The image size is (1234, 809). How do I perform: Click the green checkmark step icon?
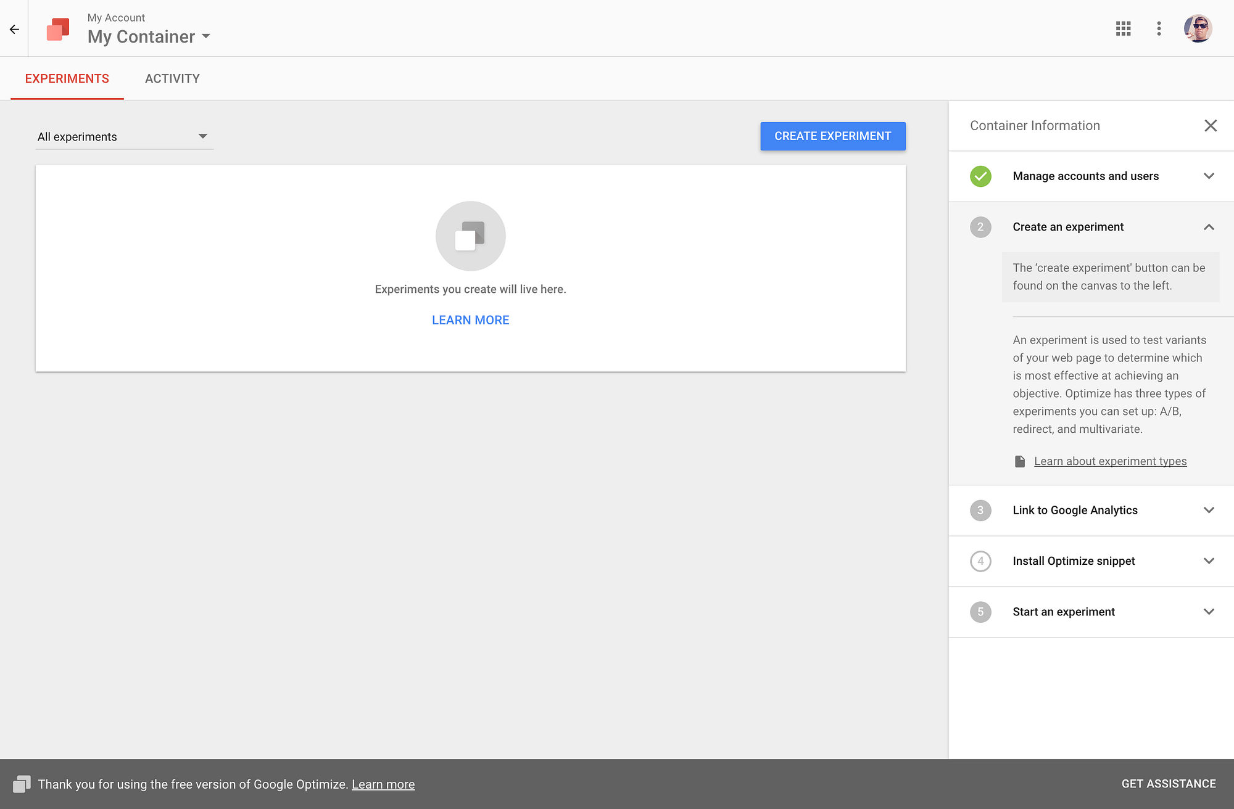point(980,176)
